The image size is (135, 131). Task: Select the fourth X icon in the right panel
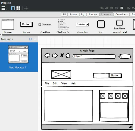pyautogui.click(x=125, y=96)
